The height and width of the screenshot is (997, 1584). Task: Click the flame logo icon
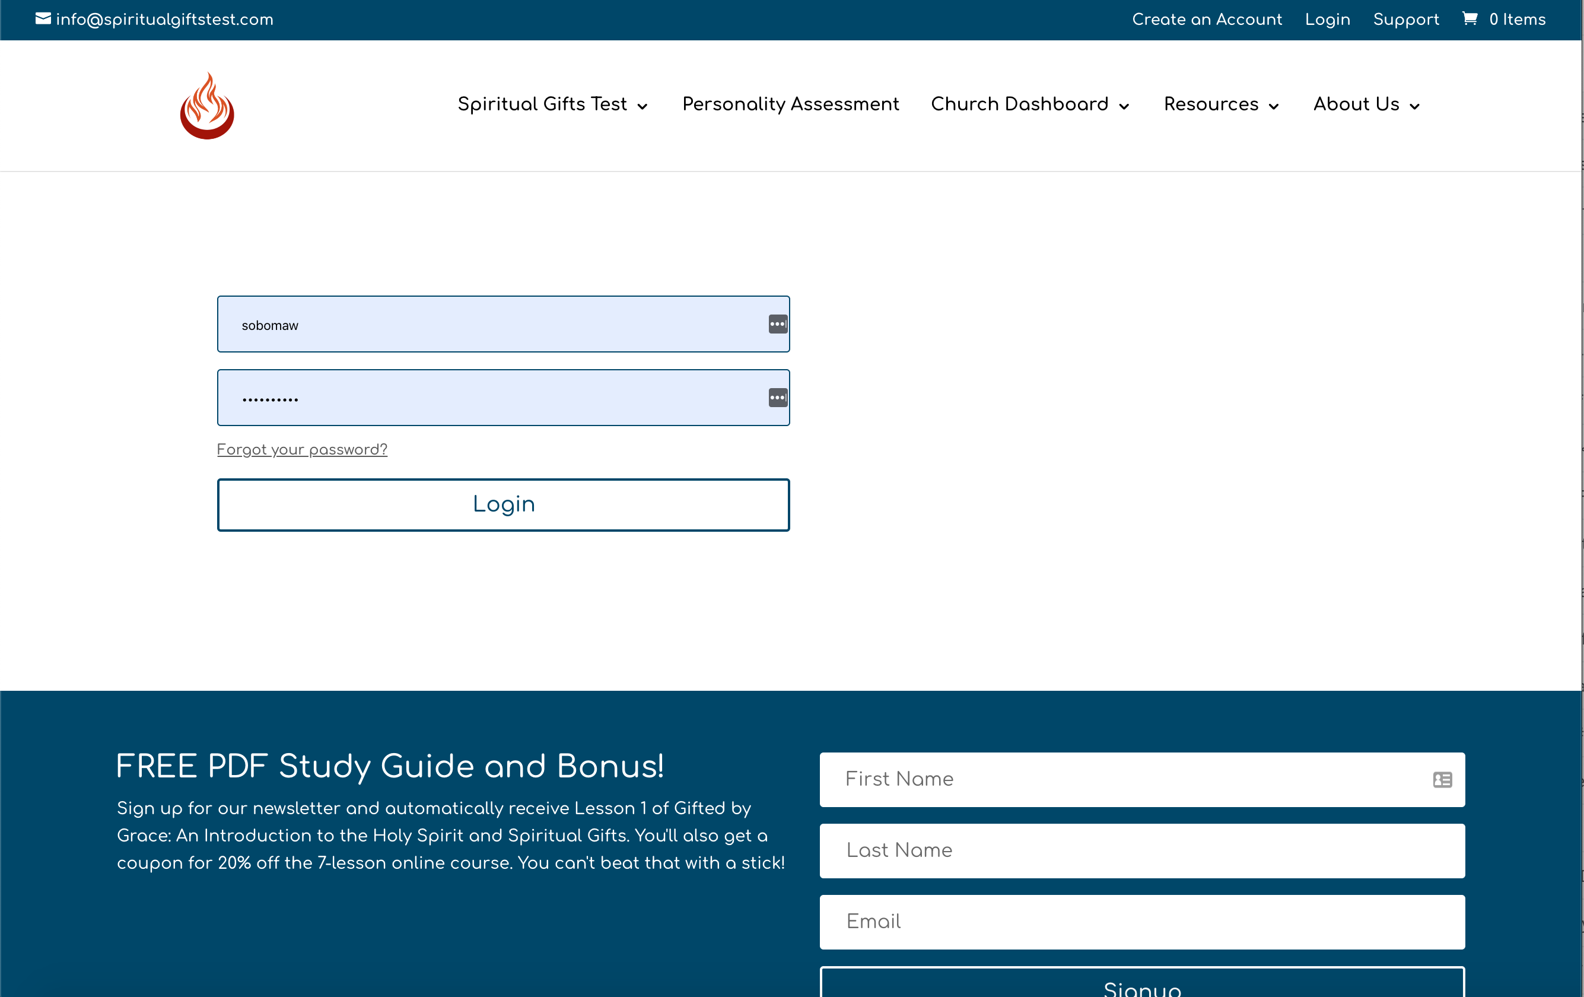[207, 106]
